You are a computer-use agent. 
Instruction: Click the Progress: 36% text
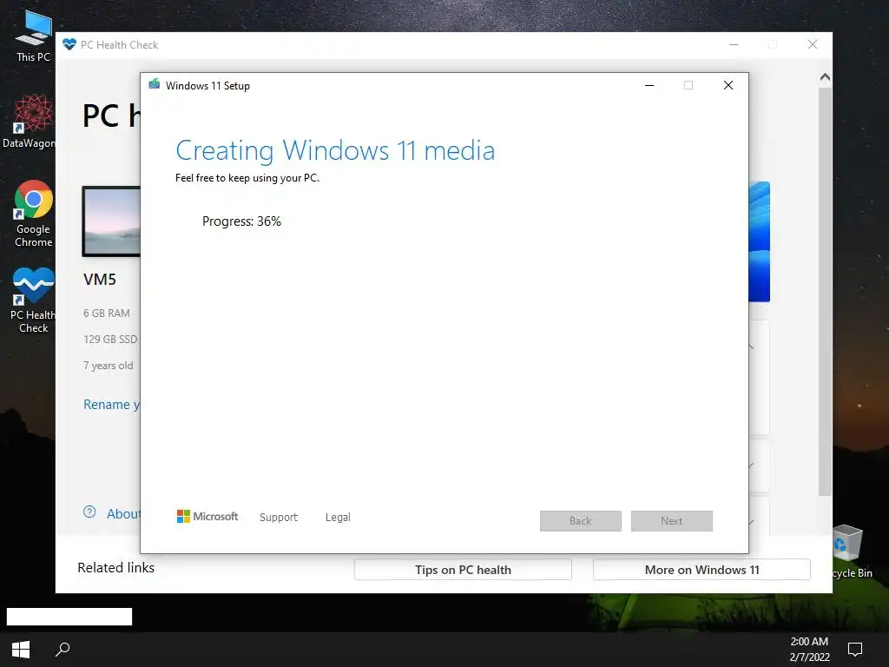coord(241,221)
